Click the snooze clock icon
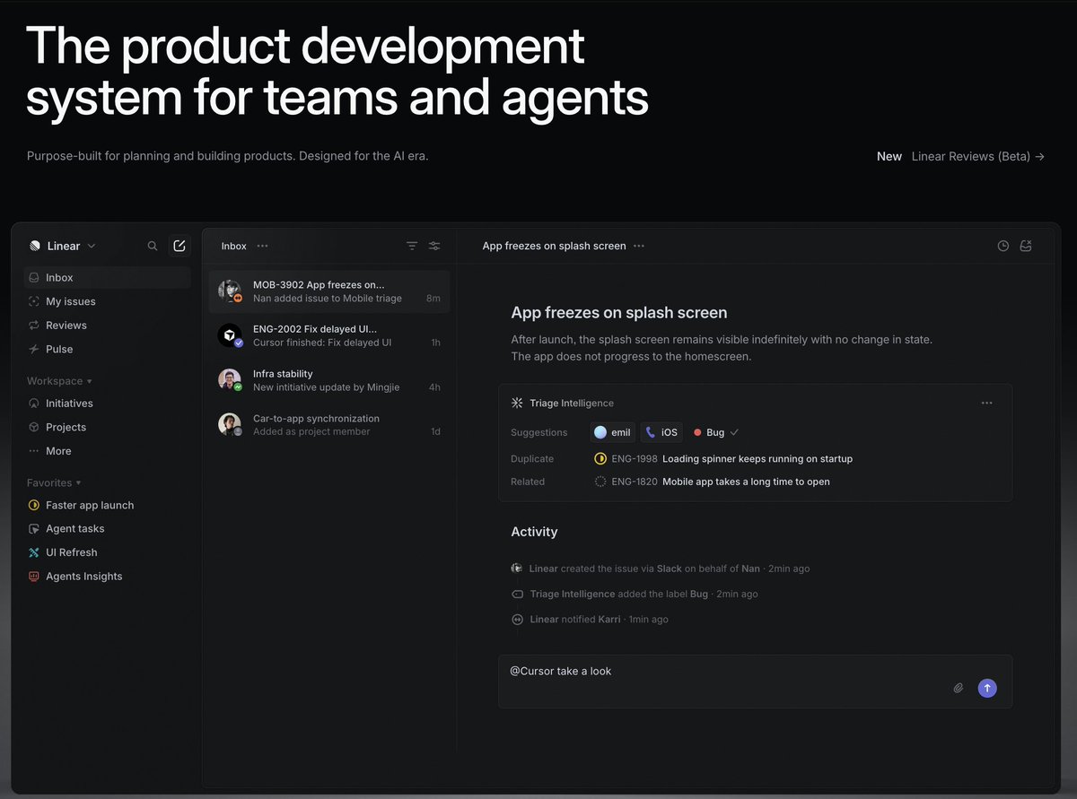 1003,246
